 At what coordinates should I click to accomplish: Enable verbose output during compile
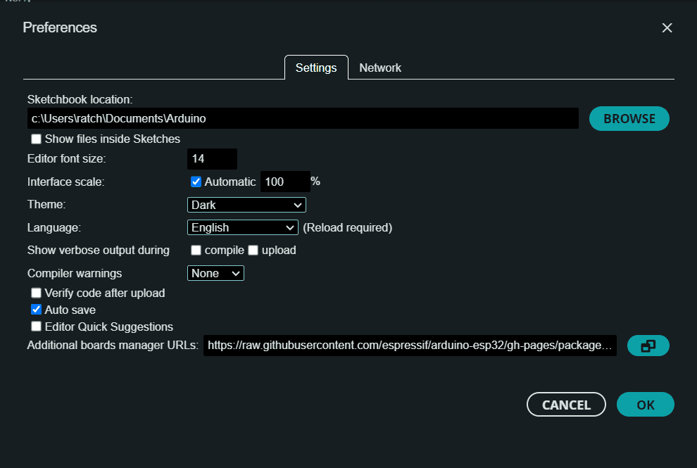pos(196,250)
